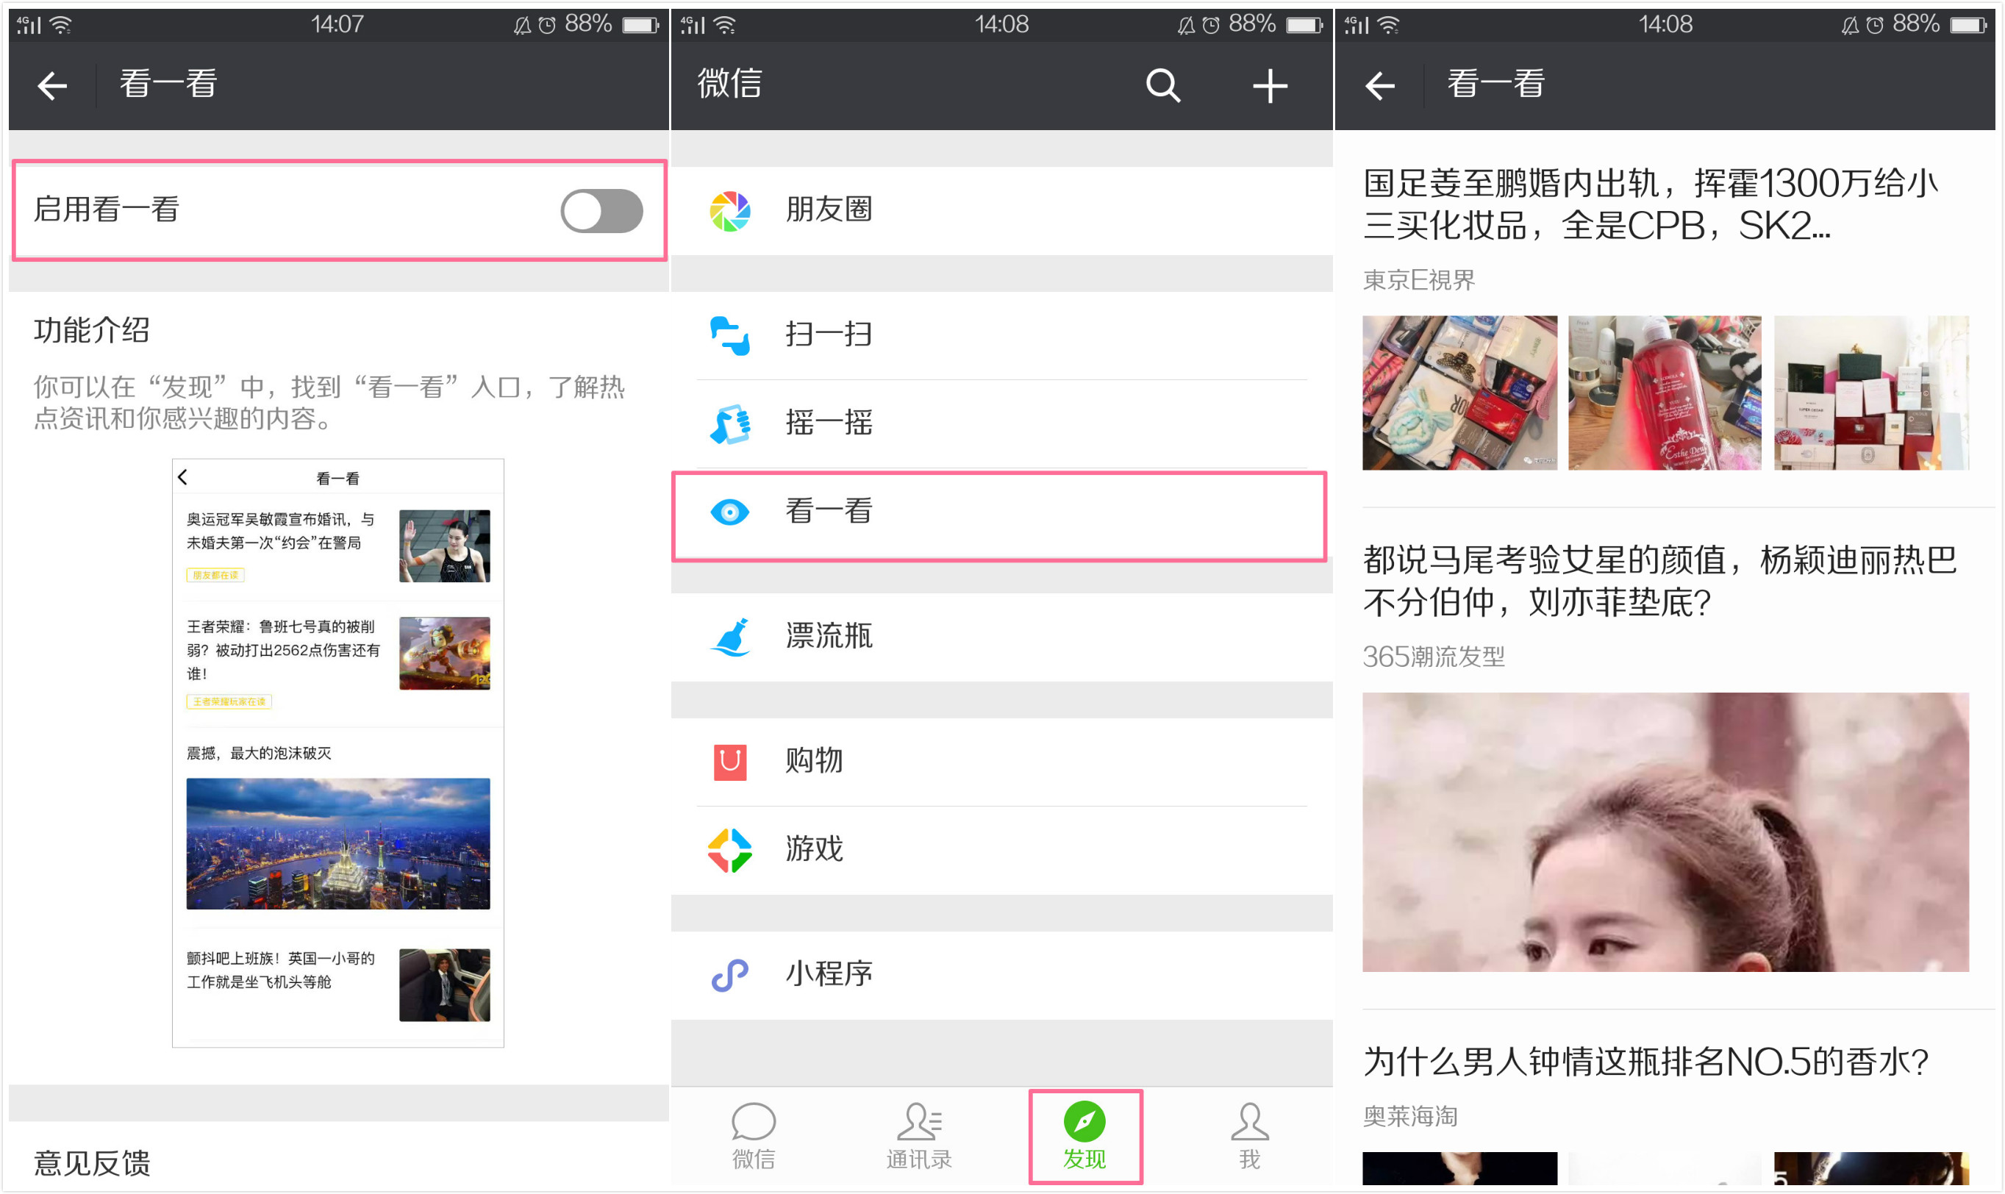Image resolution: width=2005 pixels, height=1194 pixels.
Task: Tap source name 東京E視界
Action: tap(1419, 281)
